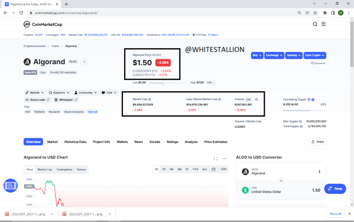Switch to the Market tab
The image size is (354, 222).
[52, 142]
